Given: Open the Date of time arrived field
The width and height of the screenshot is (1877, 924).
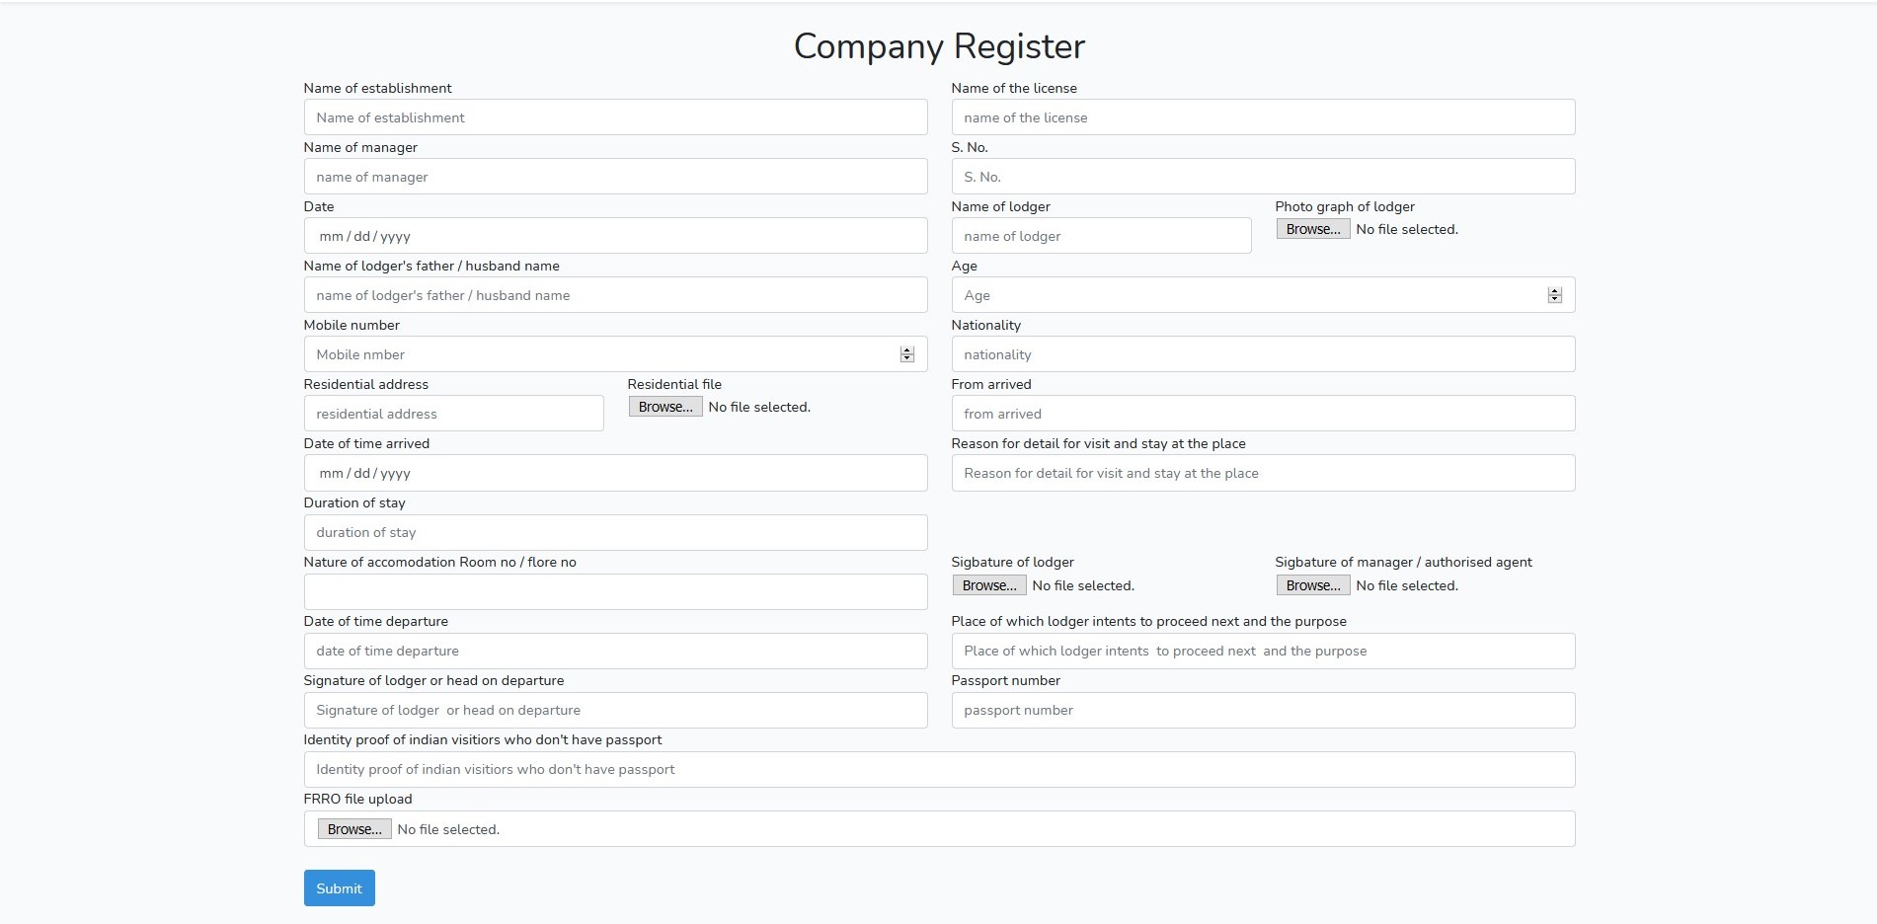Looking at the screenshot, I should (615, 473).
